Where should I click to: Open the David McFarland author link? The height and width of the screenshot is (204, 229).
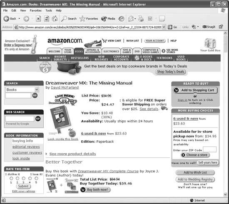click(65, 87)
